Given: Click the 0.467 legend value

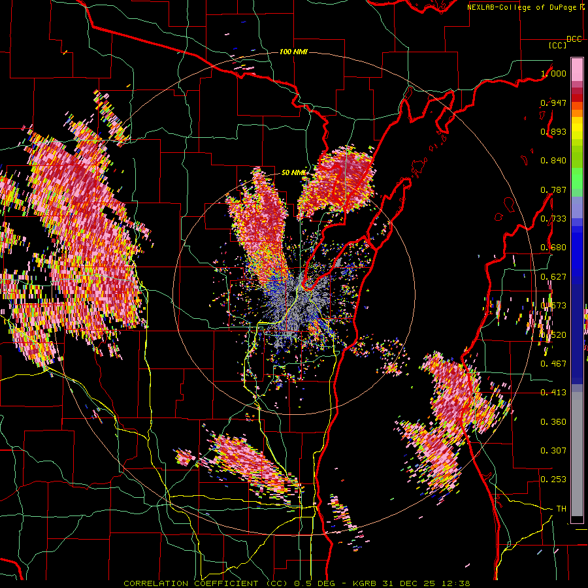Looking at the screenshot, I should (553, 364).
